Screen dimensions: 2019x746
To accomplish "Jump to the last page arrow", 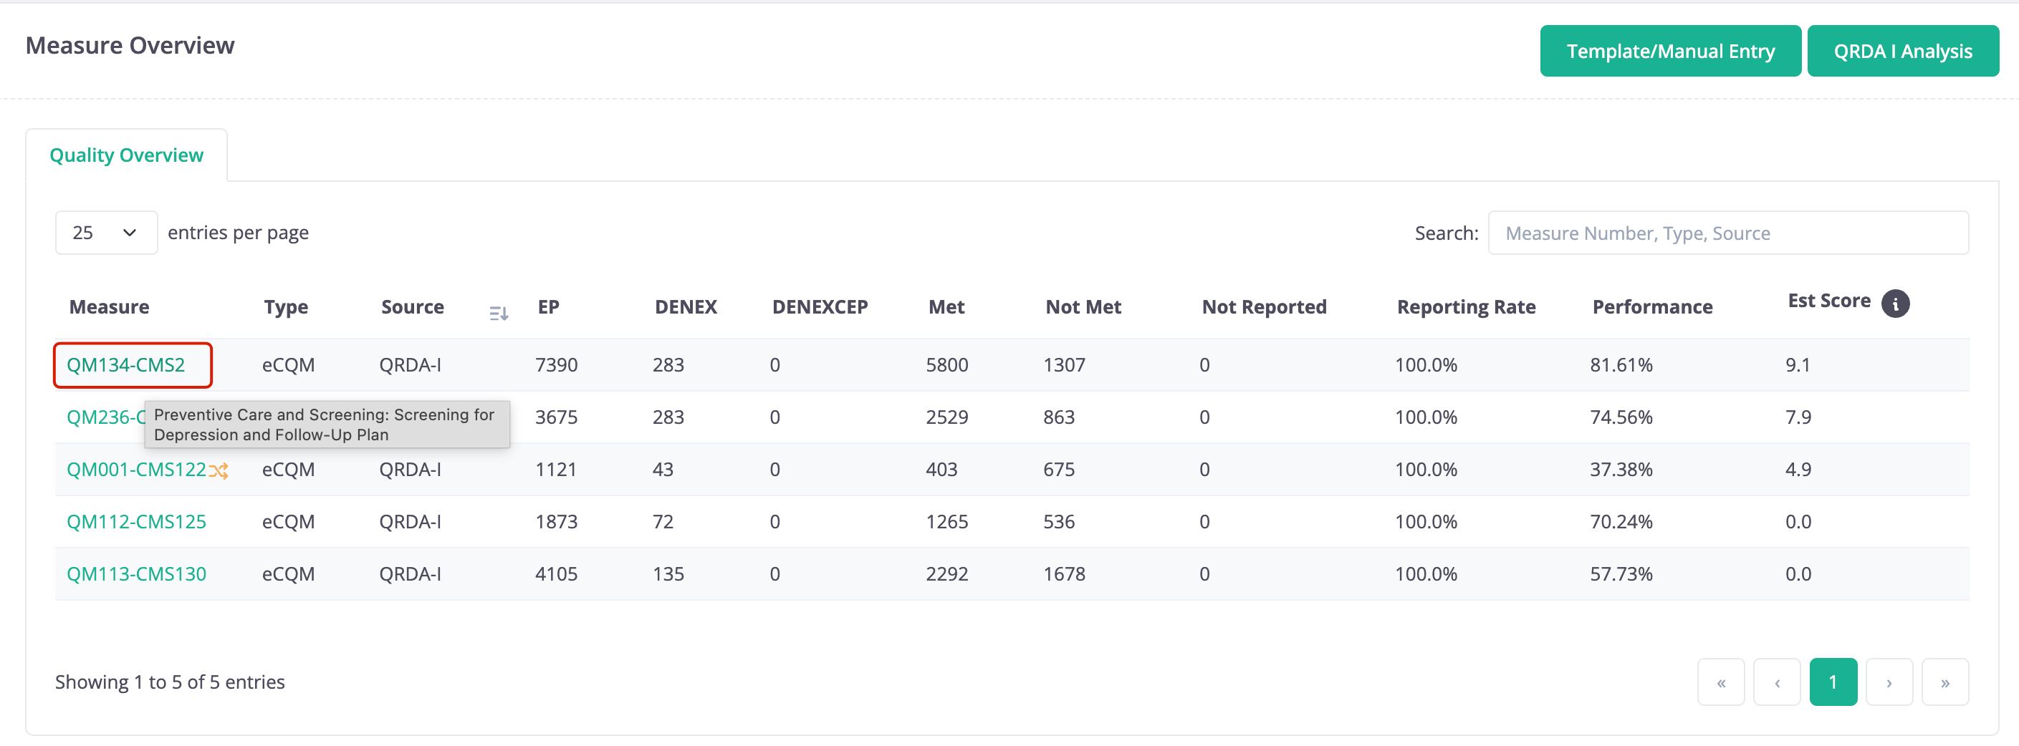I will coord(1944,682).
